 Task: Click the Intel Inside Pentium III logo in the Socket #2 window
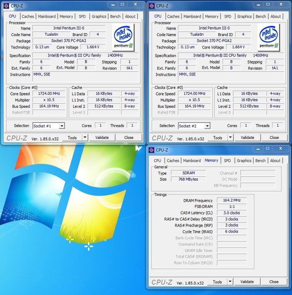pos(269,37)
